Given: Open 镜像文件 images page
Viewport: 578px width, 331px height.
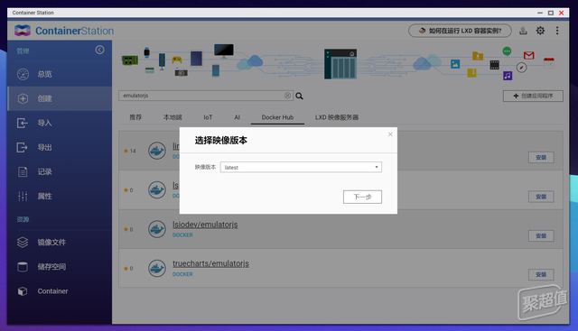Looking at the screenshot, I should coord(60,243).
